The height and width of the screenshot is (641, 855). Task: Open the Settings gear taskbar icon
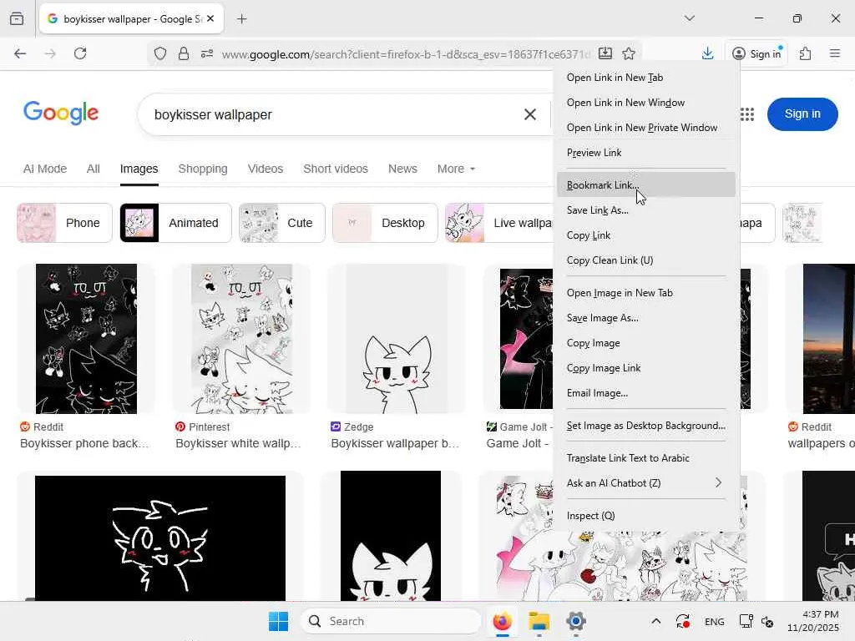click(x=576, y=621)
